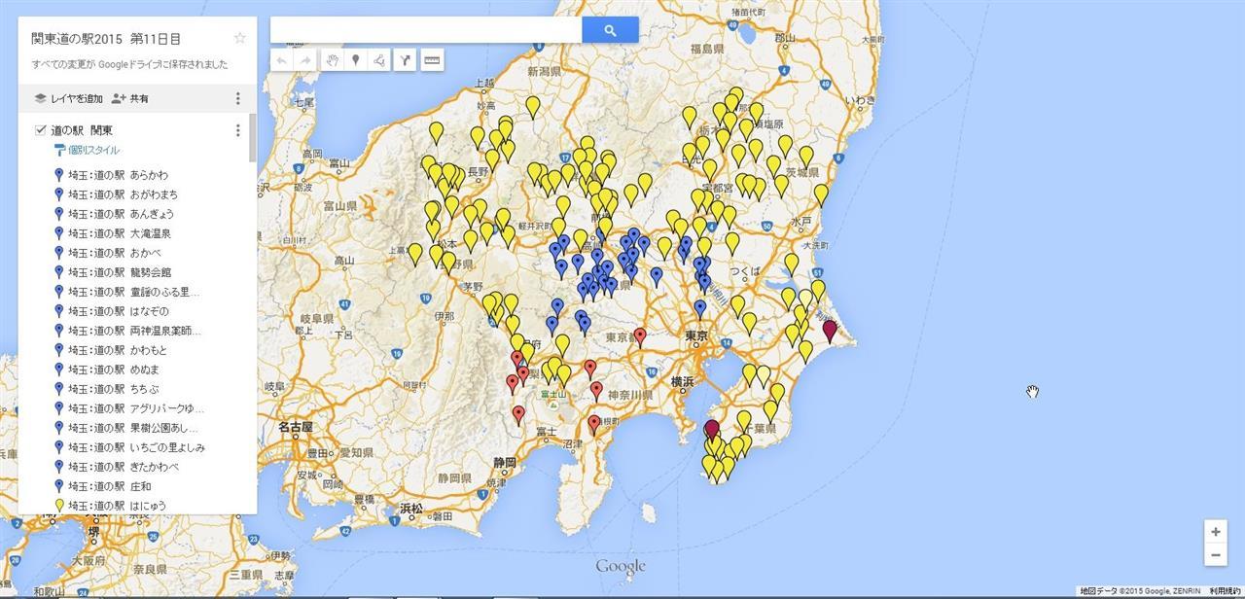The image size is (1245, 599).
Task: Open the 道の駅 関東 layer options menu
Action: pyautogui.click(x=238, y=130)
